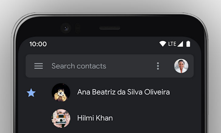This screenshot has width=221, height=133.
Task: Tap the sensor beside the front camera
Action: pos(77,28)
